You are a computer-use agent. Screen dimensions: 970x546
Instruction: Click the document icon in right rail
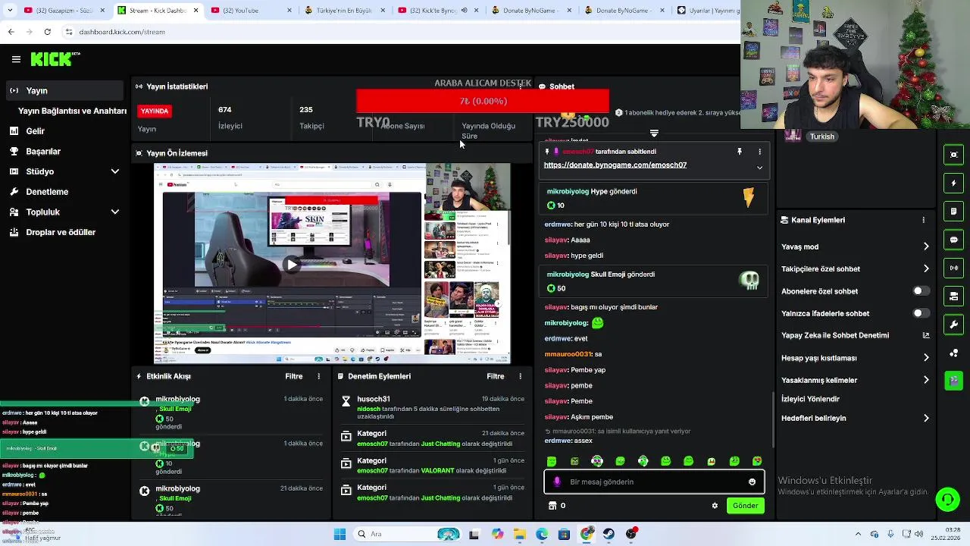click(x=953, y=211)
